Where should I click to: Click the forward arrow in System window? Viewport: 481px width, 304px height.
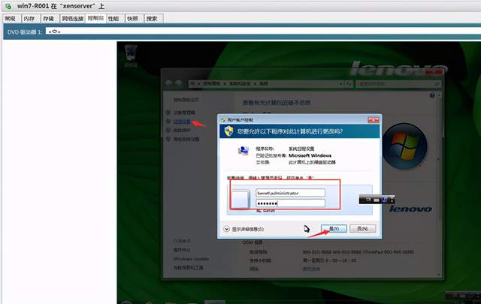[178, 83]
